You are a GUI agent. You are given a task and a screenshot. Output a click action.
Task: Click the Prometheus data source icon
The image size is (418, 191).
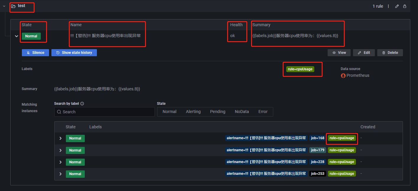pyautogui.click(x=343, y=76)
